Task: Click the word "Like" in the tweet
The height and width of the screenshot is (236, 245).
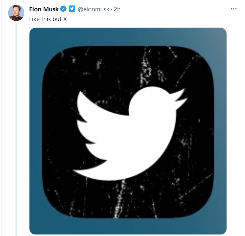Action: tap(34, 19)
